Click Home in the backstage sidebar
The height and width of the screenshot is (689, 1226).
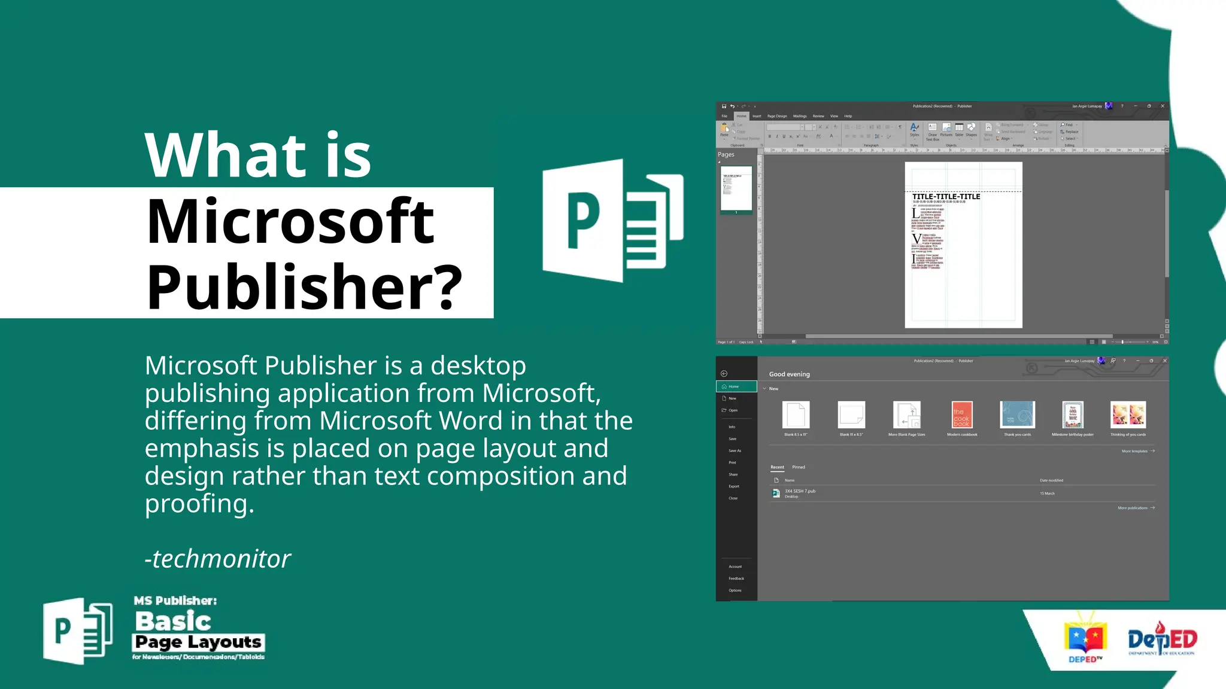coord(736,386)
